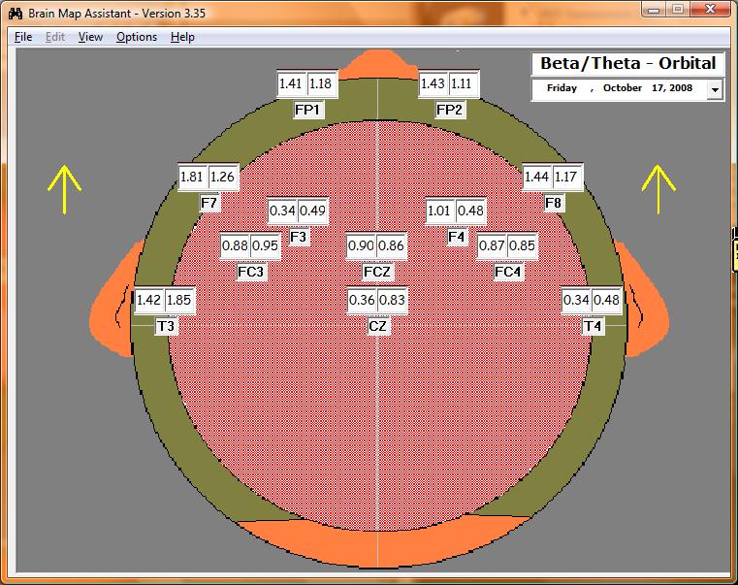Click the F4 value field 1.01
This screenshot has height=585, width=738.
pyautogui.click(x=439, y=211)
